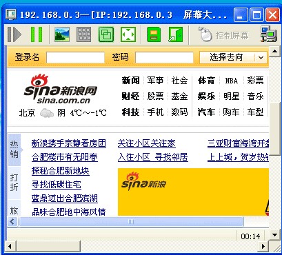Click the remote page scroll-left arrow
282x255 pixels.
pos(12,222)
